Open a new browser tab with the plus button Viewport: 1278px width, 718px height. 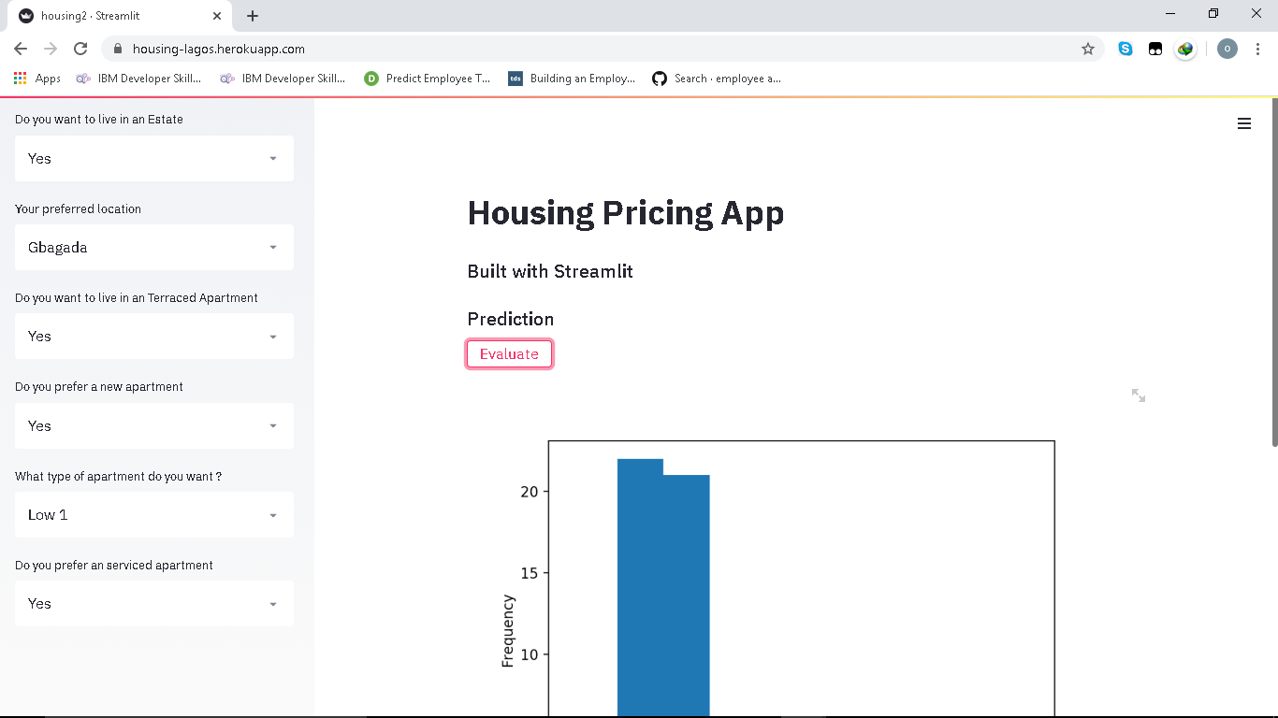[253, 16]
